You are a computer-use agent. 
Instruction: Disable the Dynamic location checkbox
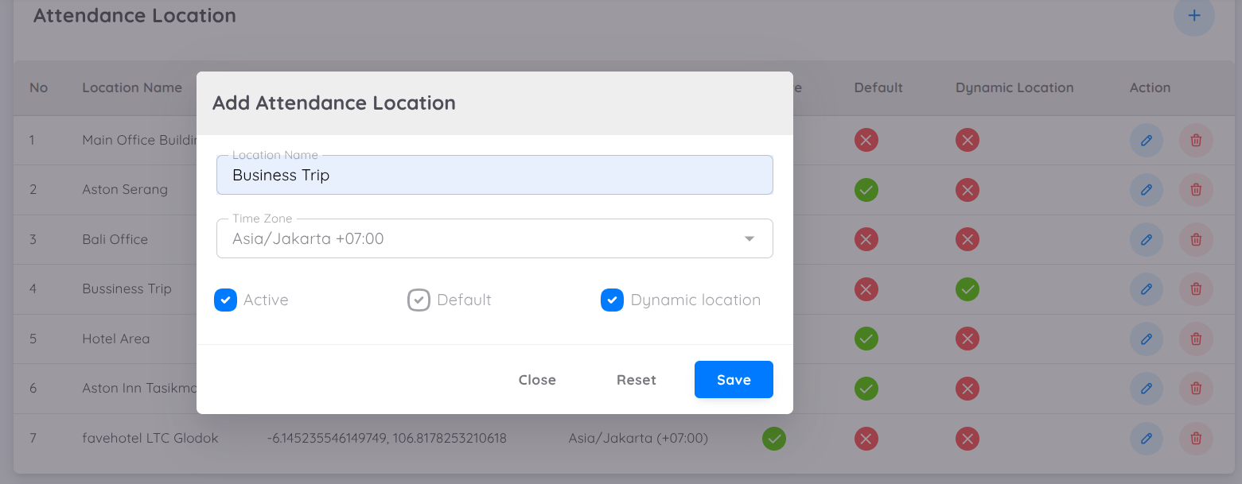coord(612,300)
